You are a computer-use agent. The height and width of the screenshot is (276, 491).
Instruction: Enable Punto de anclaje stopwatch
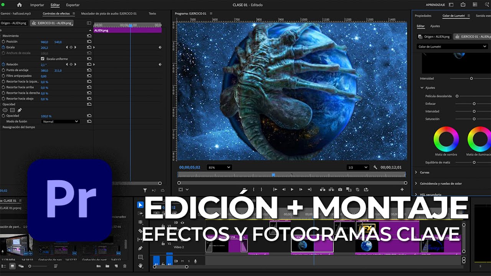tap(3, 71)
